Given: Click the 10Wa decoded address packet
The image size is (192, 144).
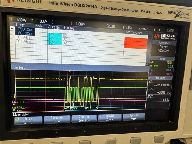Looking at the screenshot, I should tap(73, 108).
